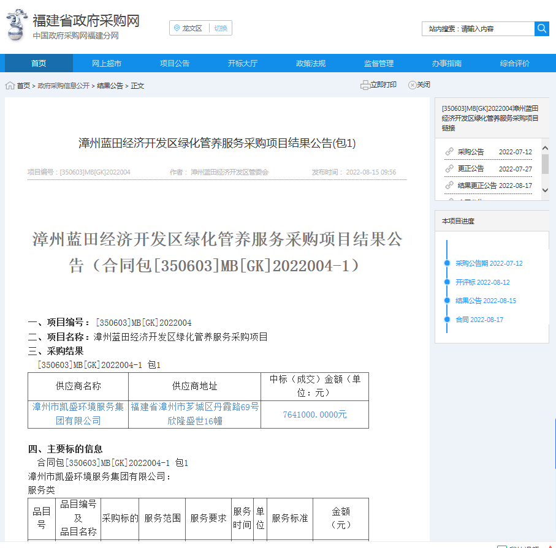This screenshot has height=548, width=556.
Task: Click link icon beside 采购公告
Action: 449,152
